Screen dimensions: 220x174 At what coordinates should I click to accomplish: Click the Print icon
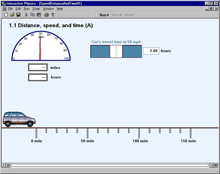[x=47, y=15]
